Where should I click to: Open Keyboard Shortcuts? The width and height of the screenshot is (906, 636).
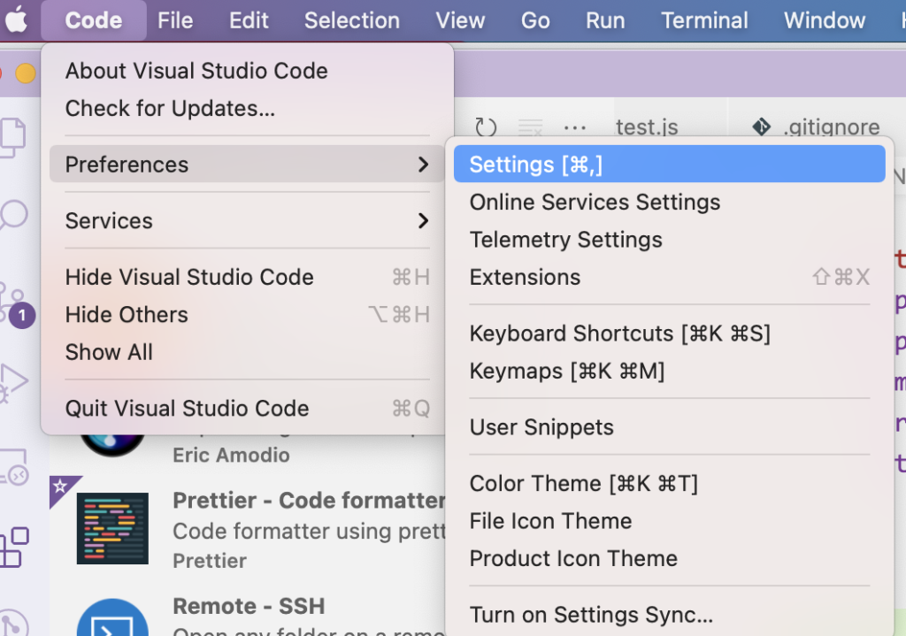(x=669, y=333)
